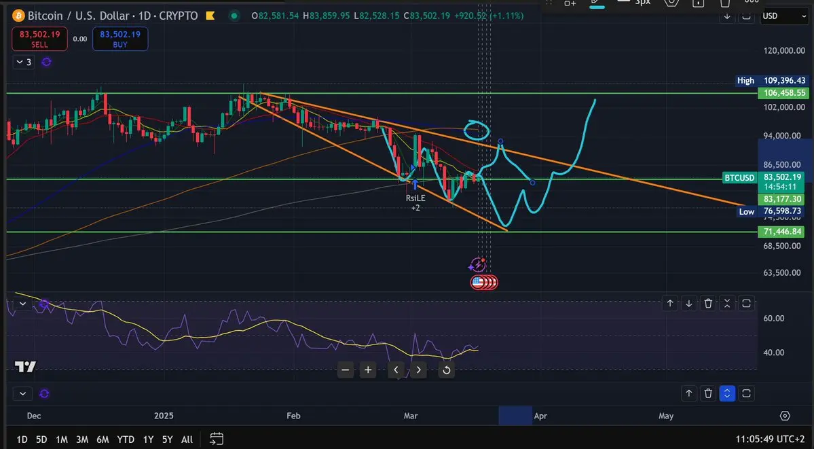Click the yellow flag symbol marker

210,16
